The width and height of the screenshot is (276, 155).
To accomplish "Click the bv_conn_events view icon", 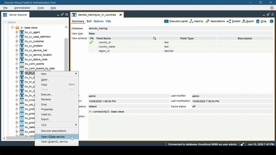I will (22, 64).
